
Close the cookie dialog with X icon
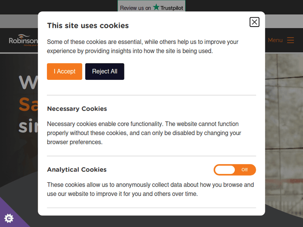pyautogui.click(x=254, y=22)
